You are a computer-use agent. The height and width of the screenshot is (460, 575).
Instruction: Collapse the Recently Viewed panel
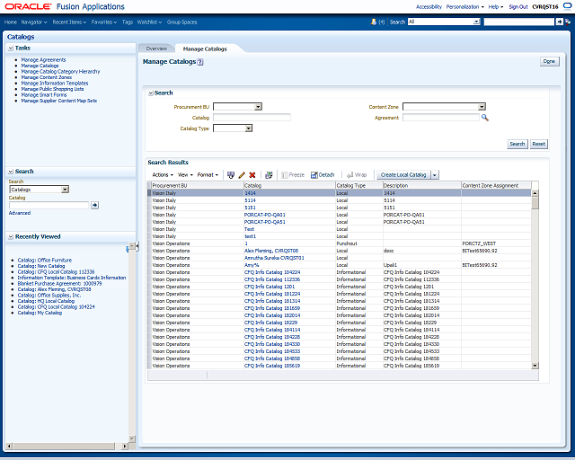point(11,237)
